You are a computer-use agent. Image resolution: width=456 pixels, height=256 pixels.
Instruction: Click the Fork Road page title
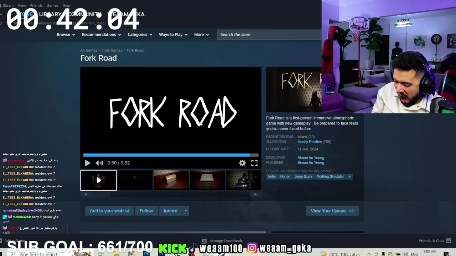pyautogui.click(x=98, y=58)
